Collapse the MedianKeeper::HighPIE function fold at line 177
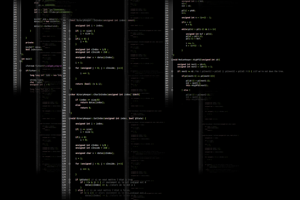300x200 pixels. tap(172, 60)
